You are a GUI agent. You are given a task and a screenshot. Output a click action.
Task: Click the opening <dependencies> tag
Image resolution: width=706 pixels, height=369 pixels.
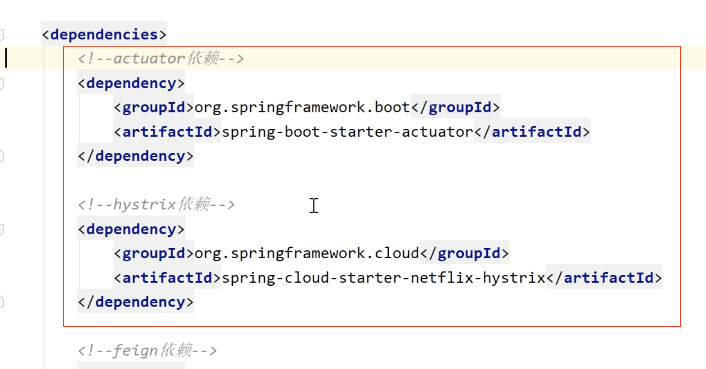click(x=104, y=34)
